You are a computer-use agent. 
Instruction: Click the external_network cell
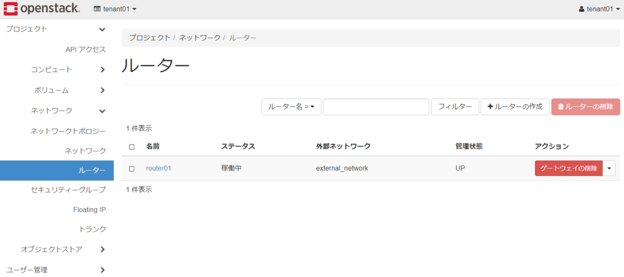342,168
